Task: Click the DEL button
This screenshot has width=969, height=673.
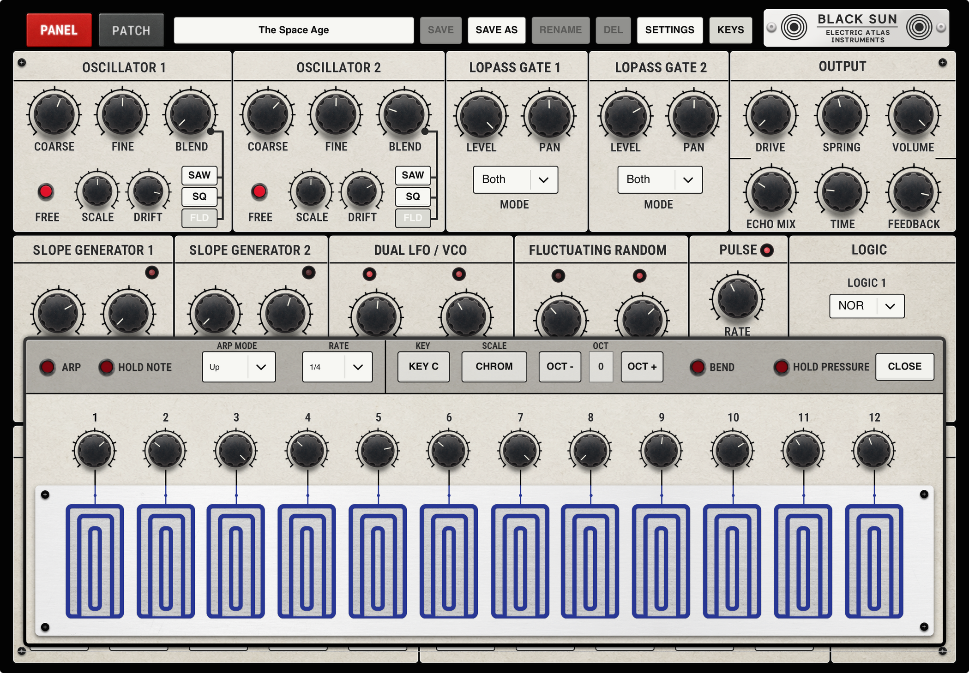Action: tap(613, 30)
